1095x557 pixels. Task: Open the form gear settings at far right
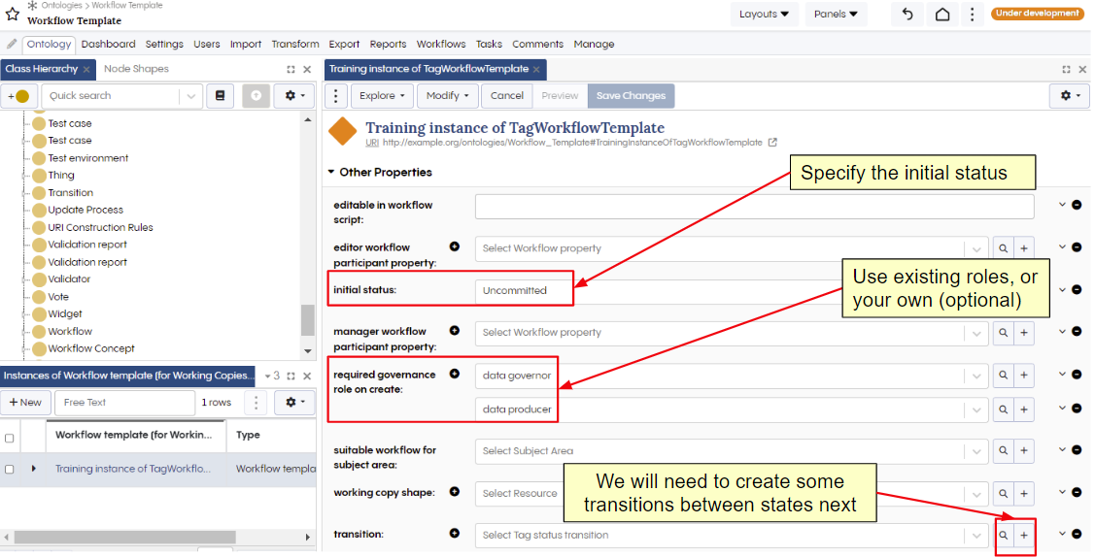pyautogui.click(x=1069, y=95)
